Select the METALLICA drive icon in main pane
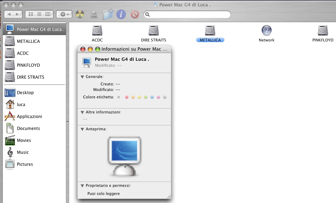 click(x=210, y=31)
